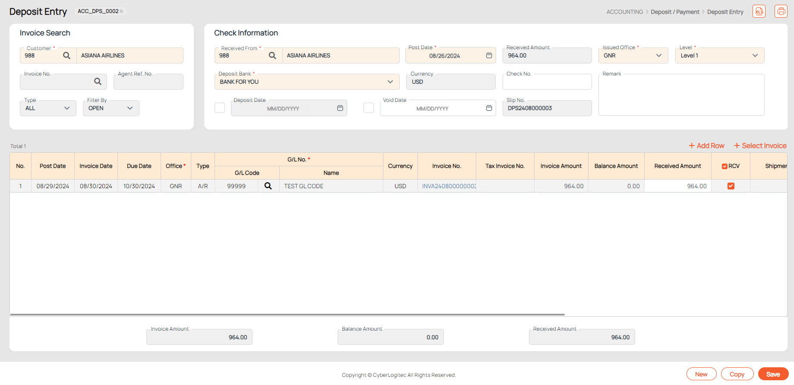Click the G/L Code search icon in row 1
Screen dimensions: 794x385
tap(268, 186)
